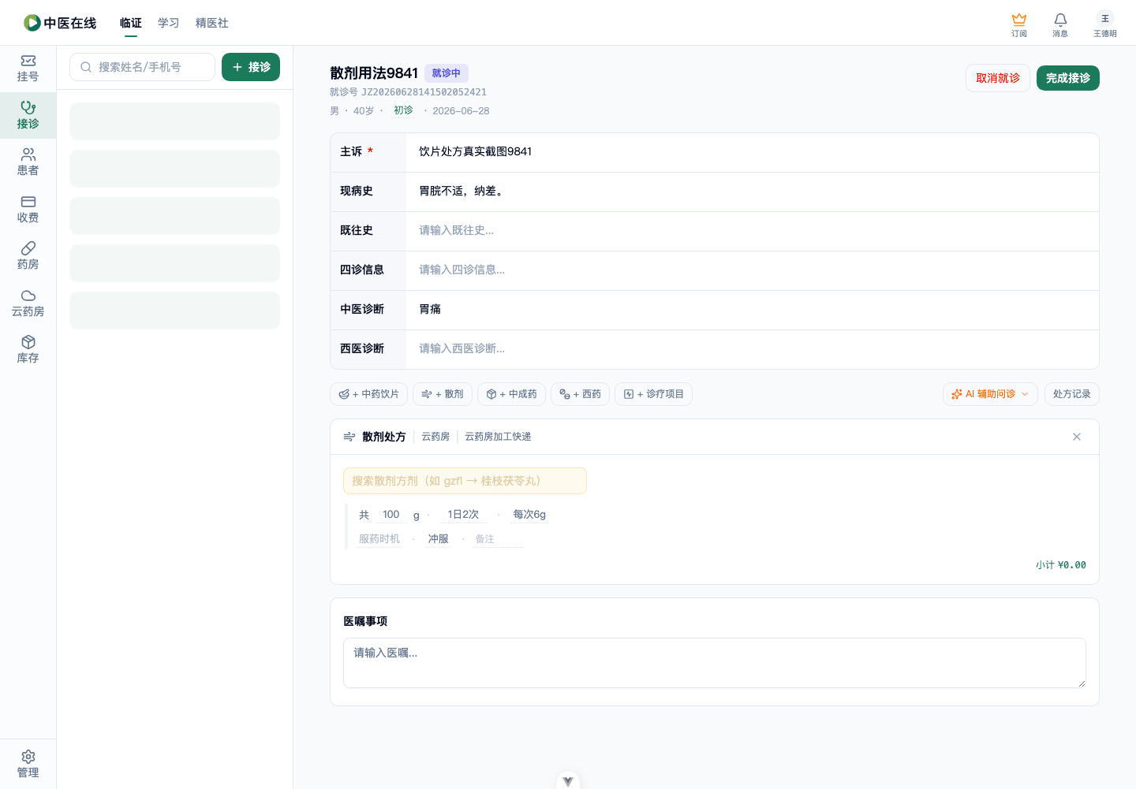Click the 小计 ¥0.00 subtotal
Image resolution: width=1136 pixels, height=789 pixels.
(1061, 565)
